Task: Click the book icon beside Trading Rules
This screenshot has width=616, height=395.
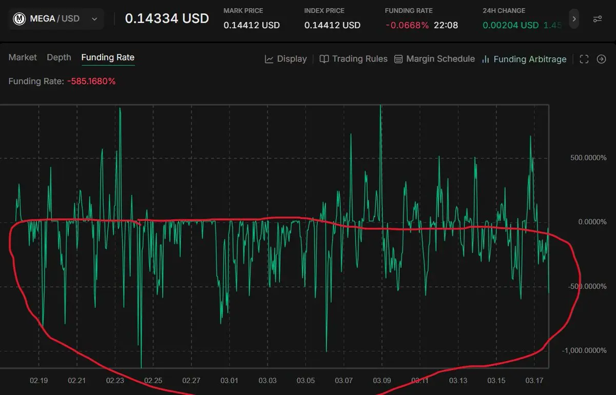Action: click(324, 59)
